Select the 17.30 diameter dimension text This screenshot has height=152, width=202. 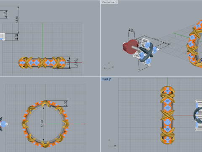click(42, 124)
